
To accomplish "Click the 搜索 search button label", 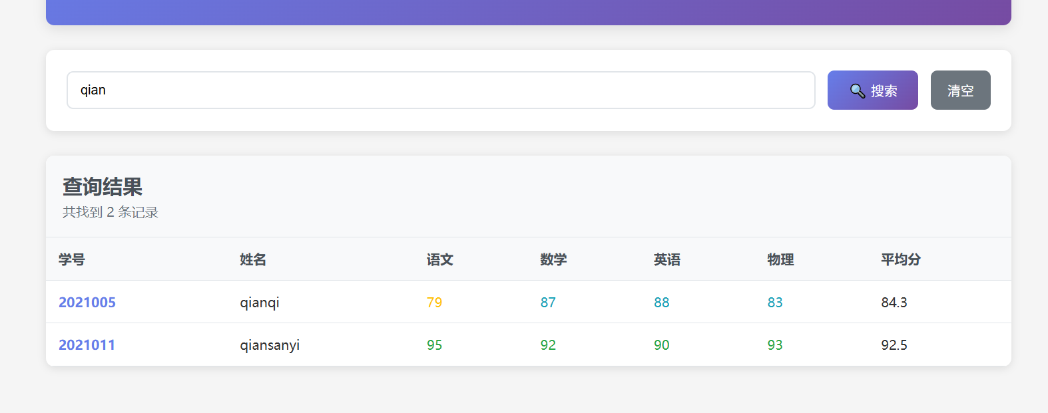I will [x=884, y=90].
